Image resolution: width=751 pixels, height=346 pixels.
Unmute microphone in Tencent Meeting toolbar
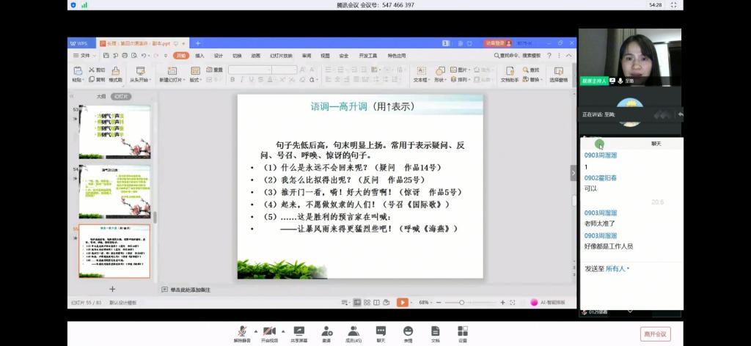(x=241, y=331)
